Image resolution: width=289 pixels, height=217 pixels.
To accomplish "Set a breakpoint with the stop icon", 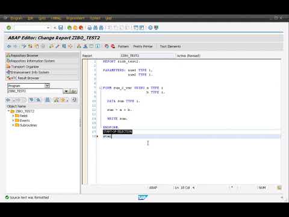I will pos(107,46).
